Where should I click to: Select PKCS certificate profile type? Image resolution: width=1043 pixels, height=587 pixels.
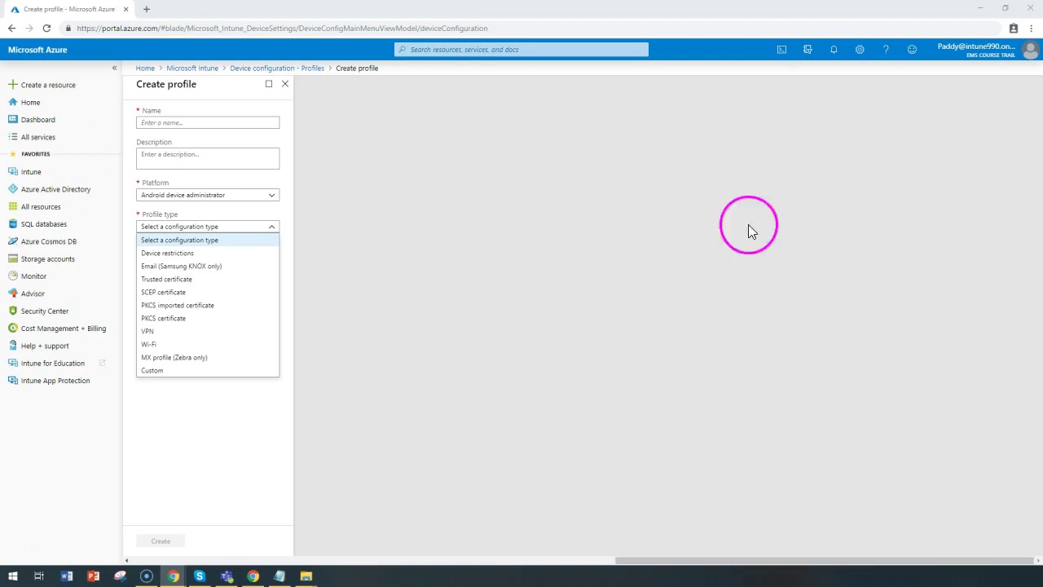click(x=208, y=319)
